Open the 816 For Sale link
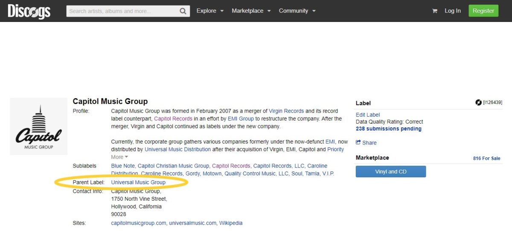The image size is (512, 231). [487, 158]
